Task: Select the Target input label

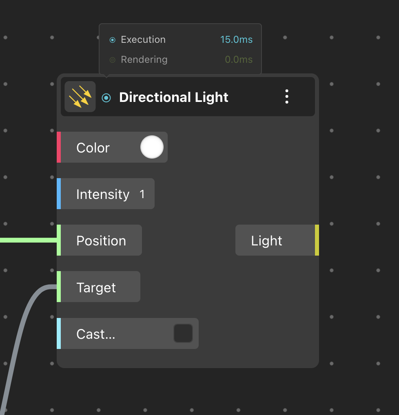Action: (x=96, y=287)
